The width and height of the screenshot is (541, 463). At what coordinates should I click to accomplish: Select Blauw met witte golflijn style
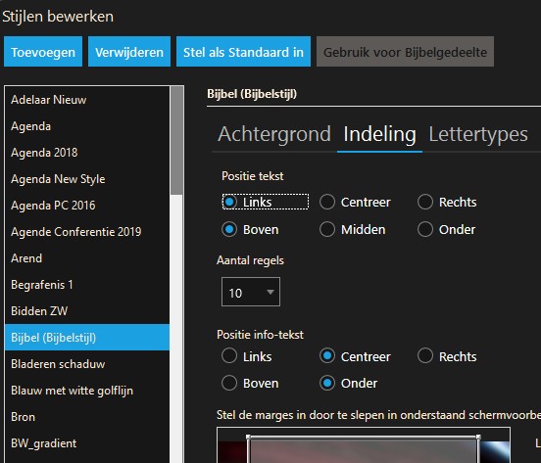pos(87,391)
